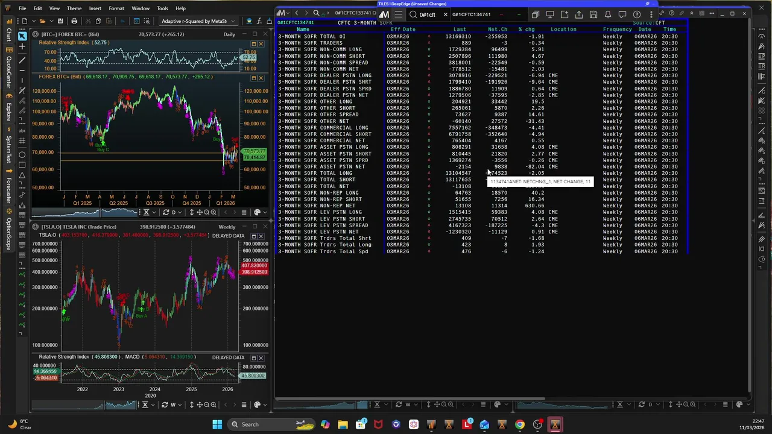The height and width of the screenshot is (434, 772).
Task: Clear the 0#1cft search field
Action: (x=446, y=14)
